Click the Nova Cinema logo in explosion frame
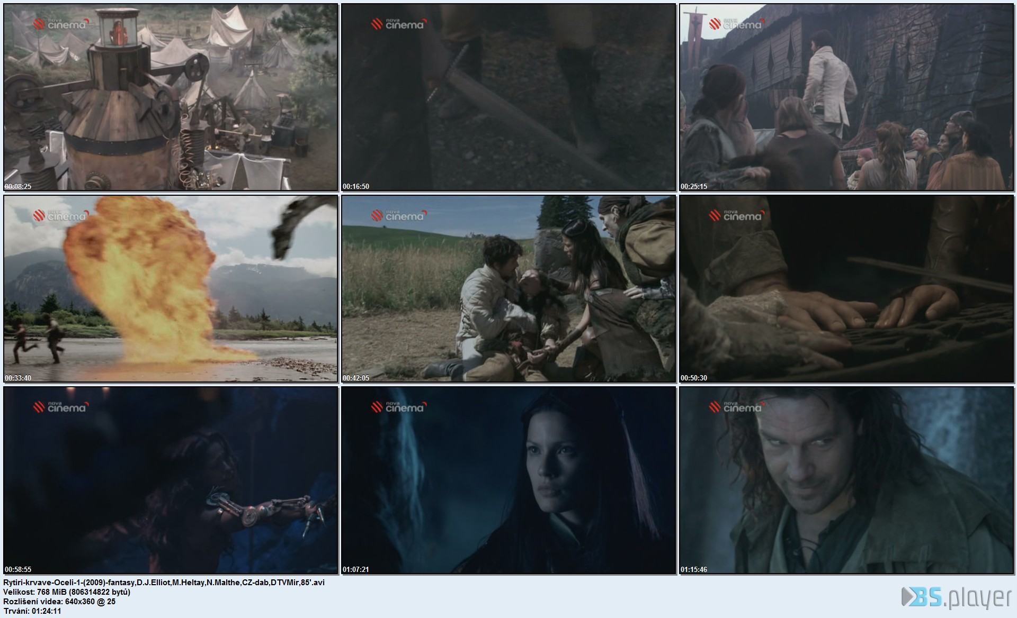This screenshot has height=618, width=1017. (59, 215)
